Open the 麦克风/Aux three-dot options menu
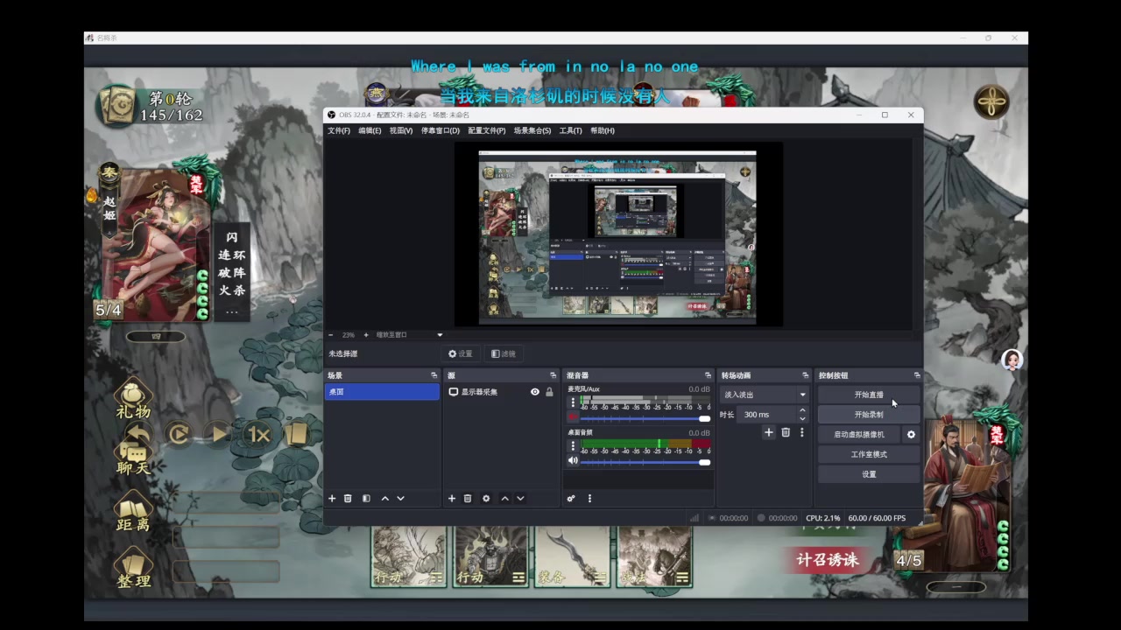 click(x=574, y=403)
